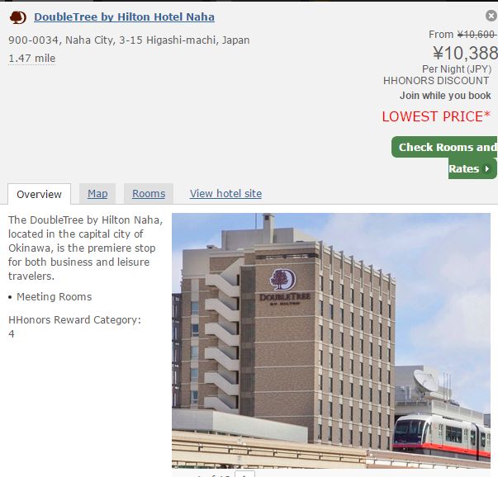The width and height of the screenshot is (498, 477).
Task: Click the hotel building photo
Action: [x=331, y=340]
